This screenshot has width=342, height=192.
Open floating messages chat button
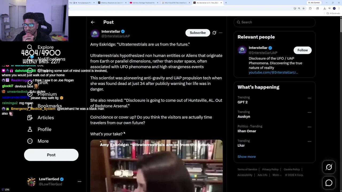(x=329, y=183)
